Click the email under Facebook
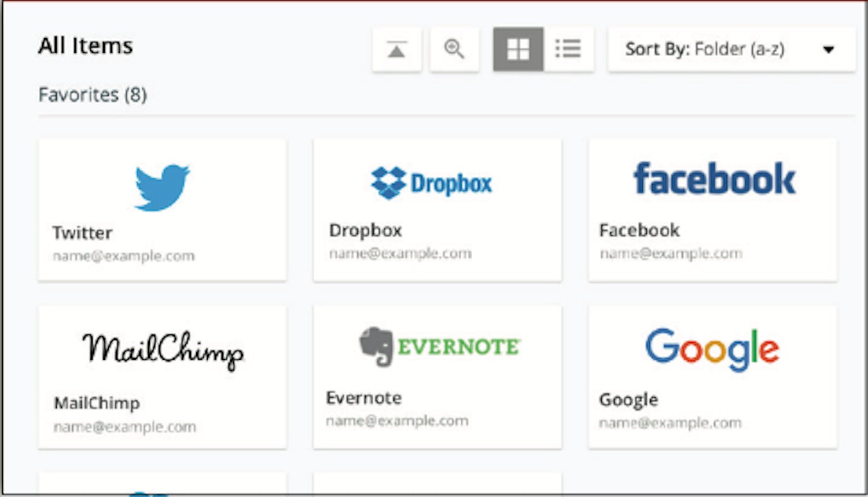Screen dimensions: 868x497 [671, 254]
